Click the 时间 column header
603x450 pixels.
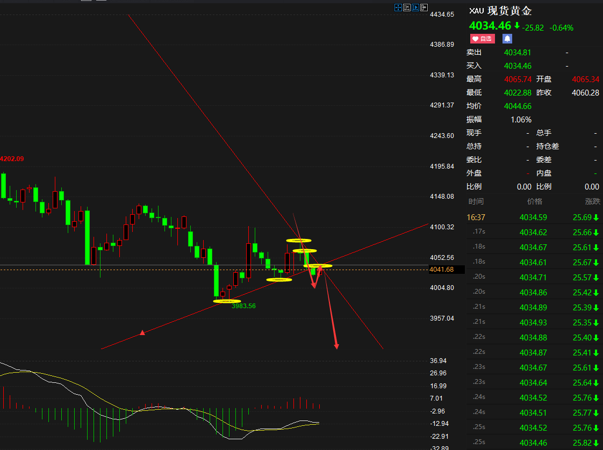(x=476, y=201)
